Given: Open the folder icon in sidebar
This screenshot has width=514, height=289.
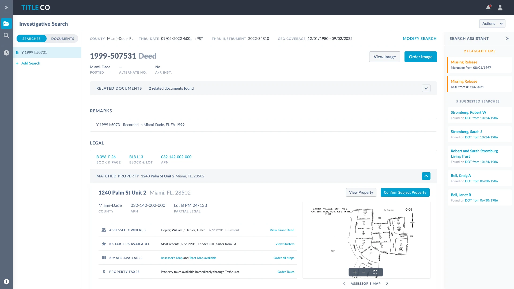Looking at the screenshot, I should [x=6, y=24].
